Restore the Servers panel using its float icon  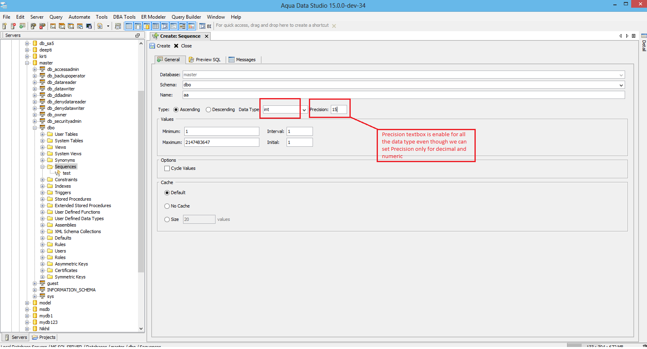138,36
